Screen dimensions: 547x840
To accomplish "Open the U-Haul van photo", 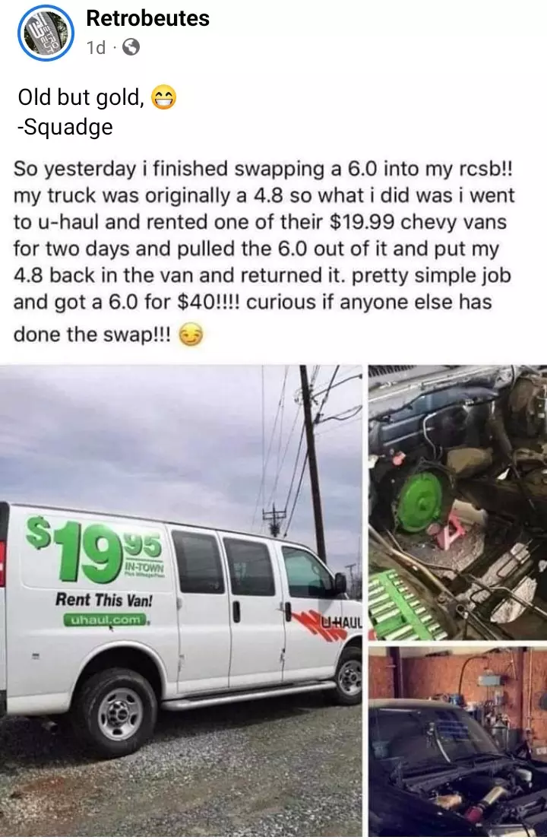I will (182, 601).
